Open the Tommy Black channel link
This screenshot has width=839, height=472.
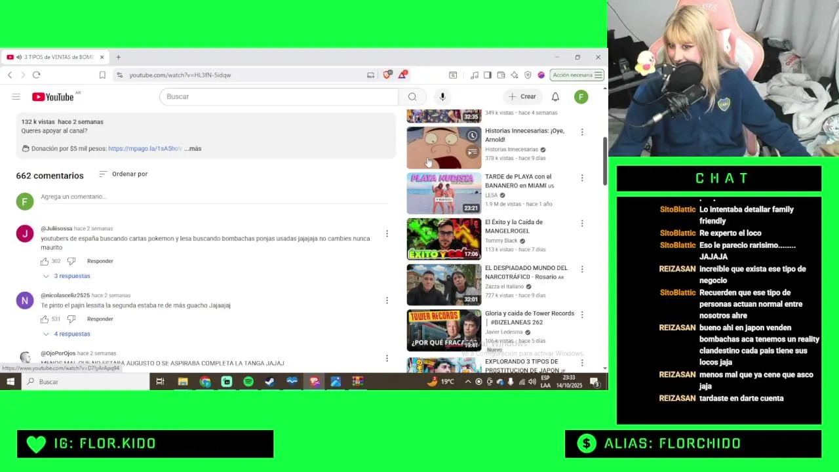pos(501,241)
